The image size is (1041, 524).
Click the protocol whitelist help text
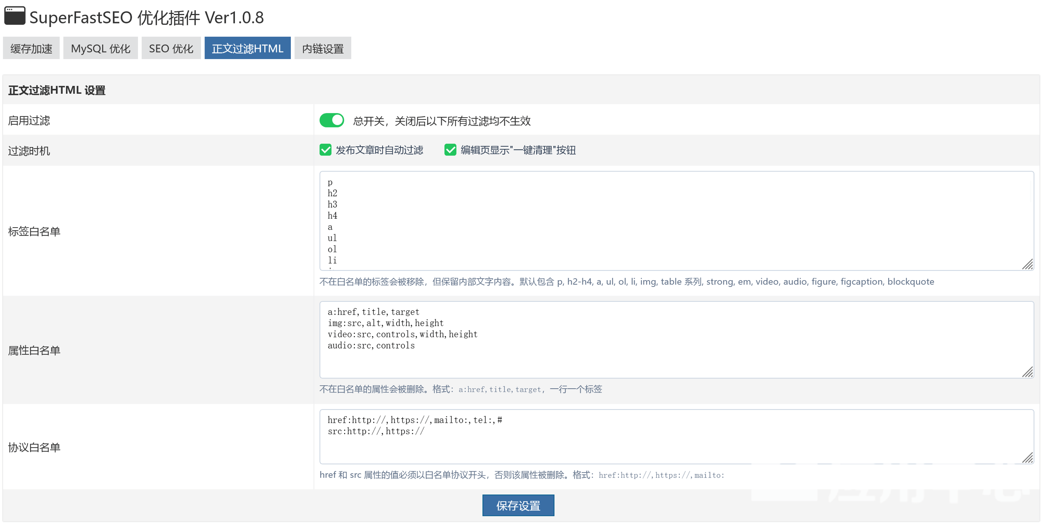click(x=522, y=475)
